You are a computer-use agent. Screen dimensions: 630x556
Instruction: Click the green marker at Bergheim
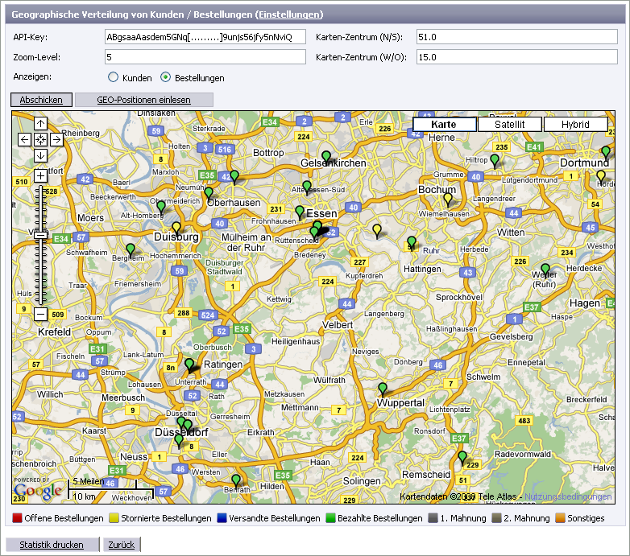point(131,249)
